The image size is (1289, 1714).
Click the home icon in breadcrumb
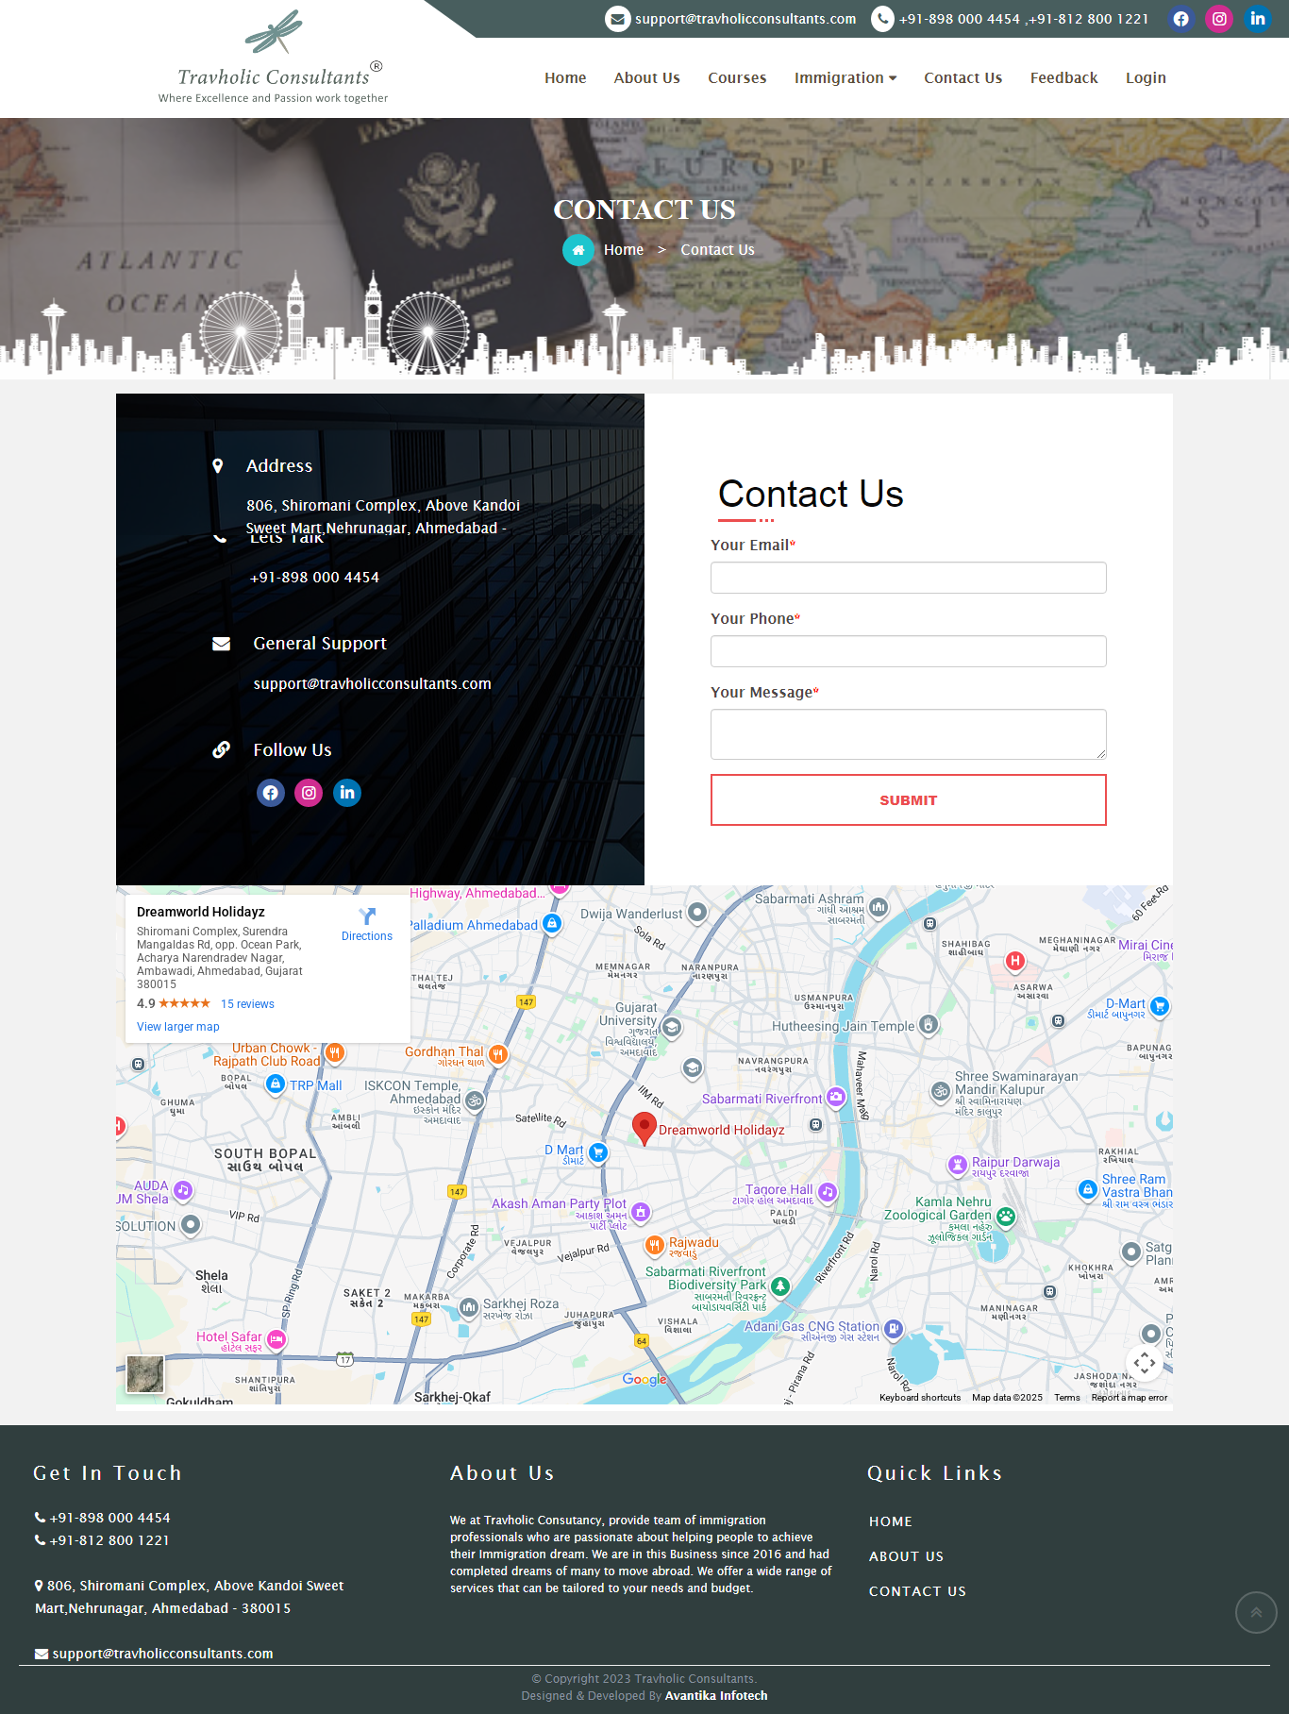[578, 250]
